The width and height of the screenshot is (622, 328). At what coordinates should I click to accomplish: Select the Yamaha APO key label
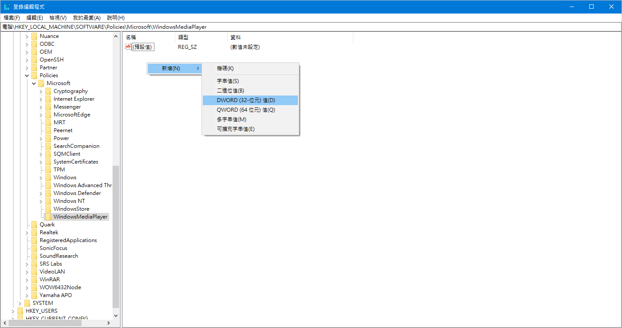click(x=56, y=295)
